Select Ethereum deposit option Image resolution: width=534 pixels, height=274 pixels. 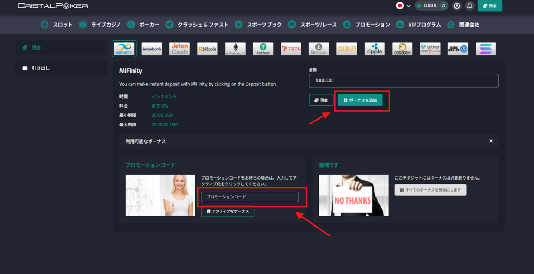point(235,49)
